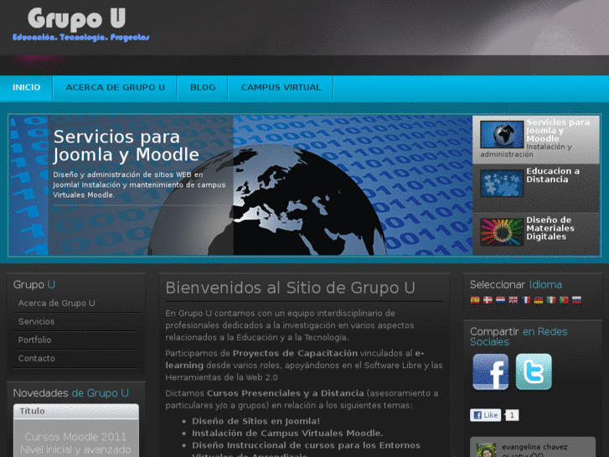Click the Novedades de Grupo U heading
Viewport: 609px width, 457px height.
coord(71,393)
